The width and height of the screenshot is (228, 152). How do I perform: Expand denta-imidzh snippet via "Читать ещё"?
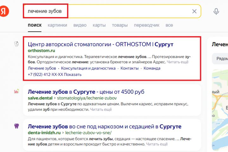tap(157, 144)
